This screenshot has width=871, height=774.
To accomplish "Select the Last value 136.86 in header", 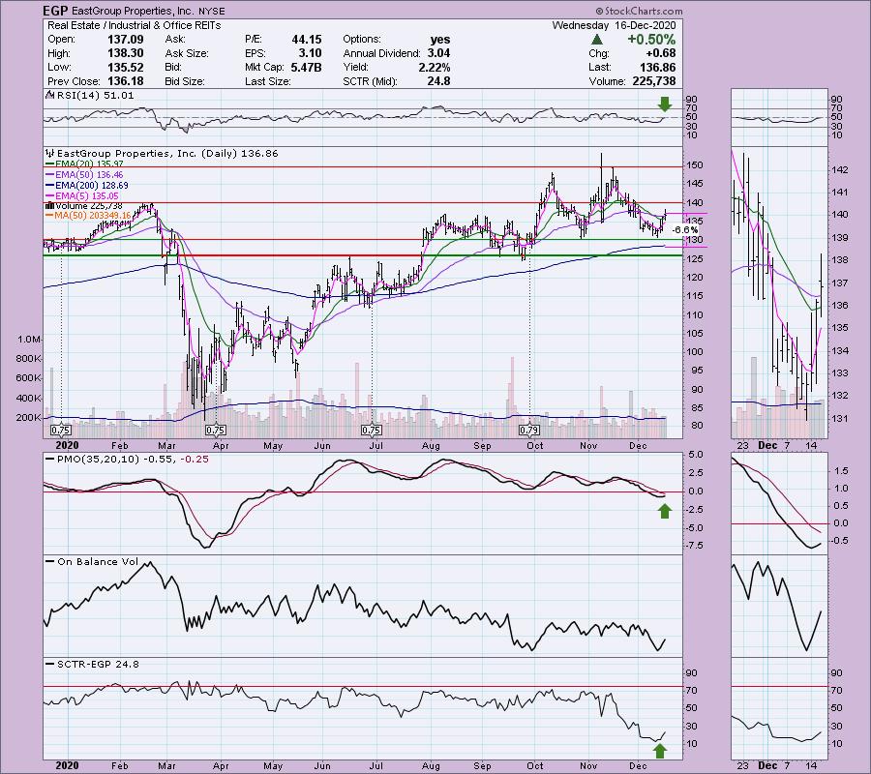I will coord(658,67).
